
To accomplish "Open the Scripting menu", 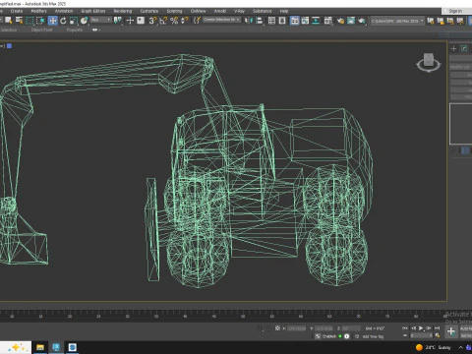I will click(174, 11).
